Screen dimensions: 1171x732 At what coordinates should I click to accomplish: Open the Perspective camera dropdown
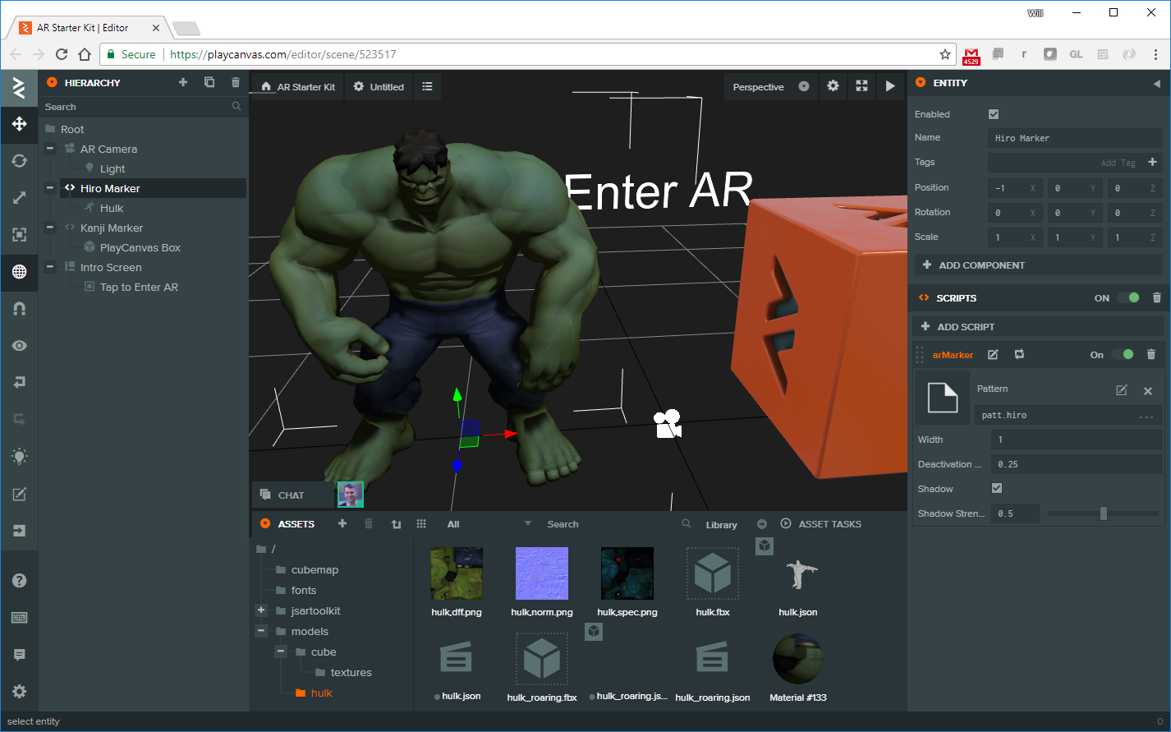point(771,86)
